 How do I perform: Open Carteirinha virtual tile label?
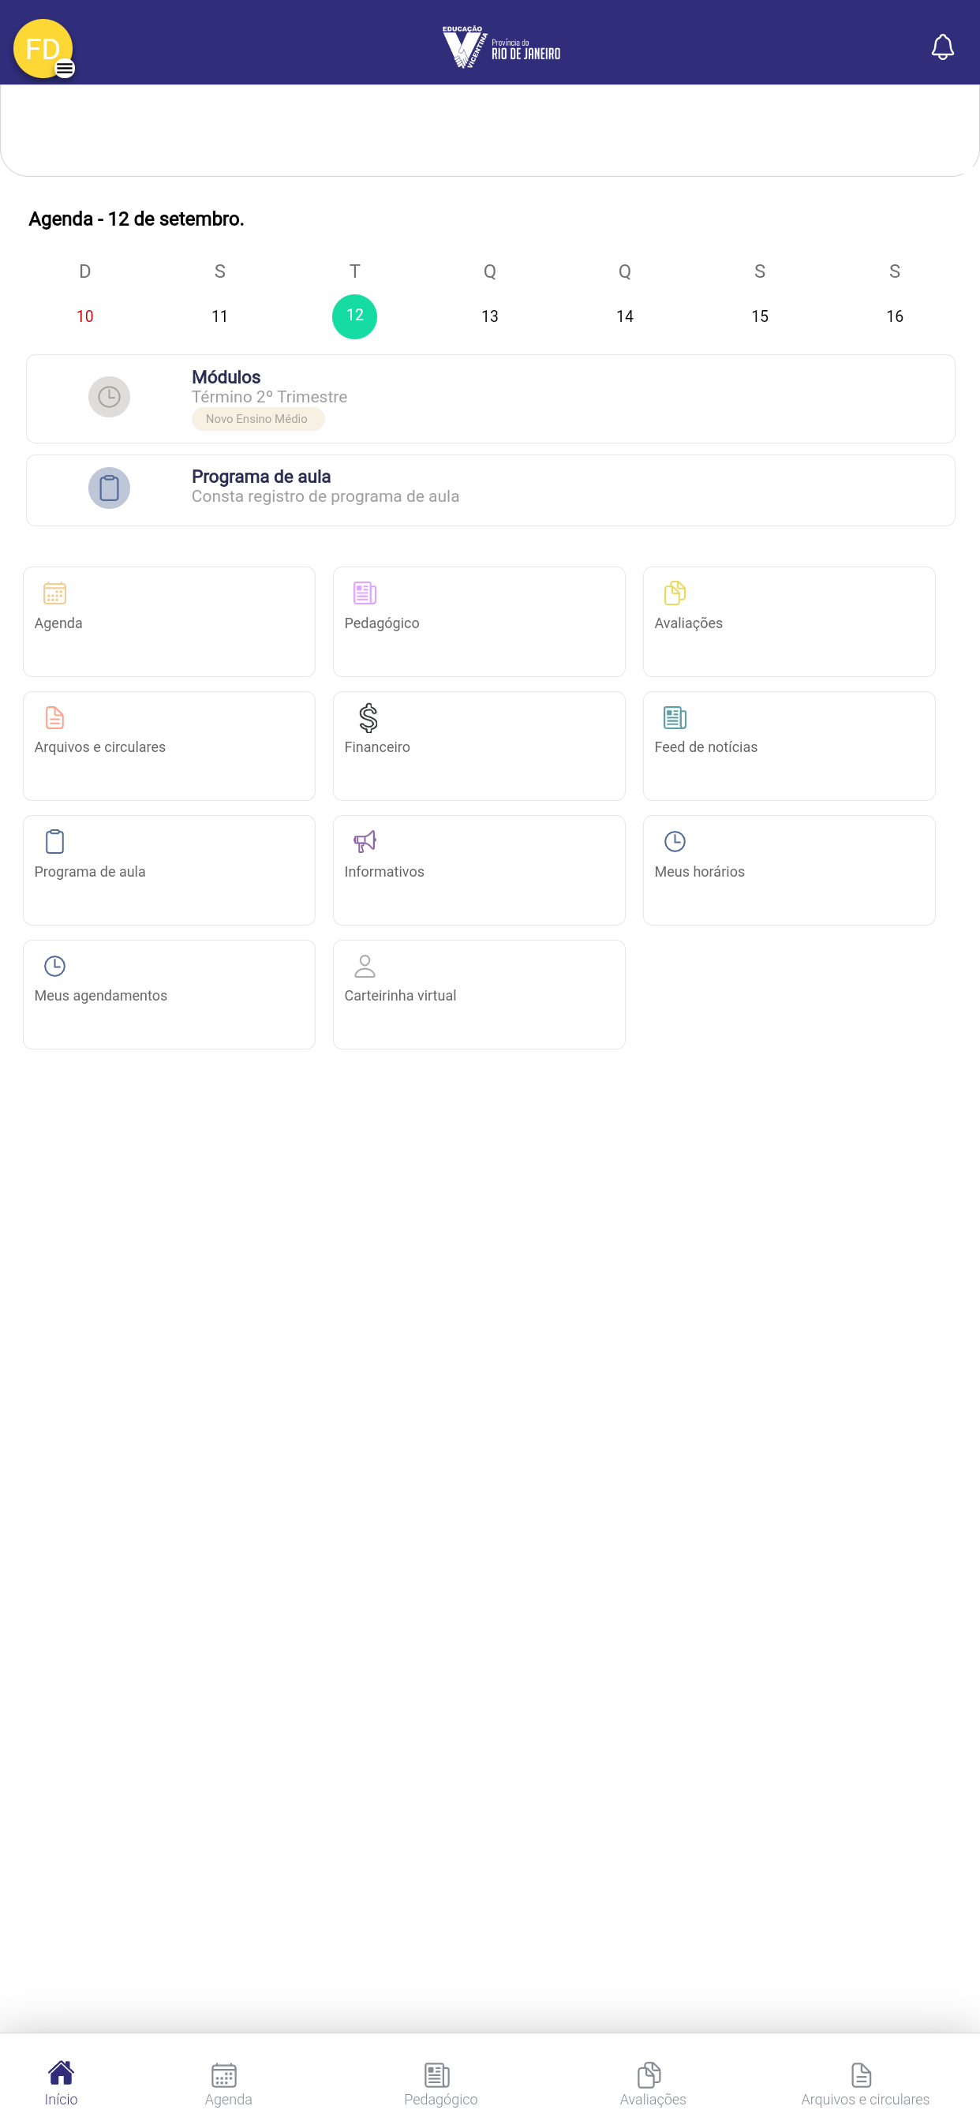[400, 996]
